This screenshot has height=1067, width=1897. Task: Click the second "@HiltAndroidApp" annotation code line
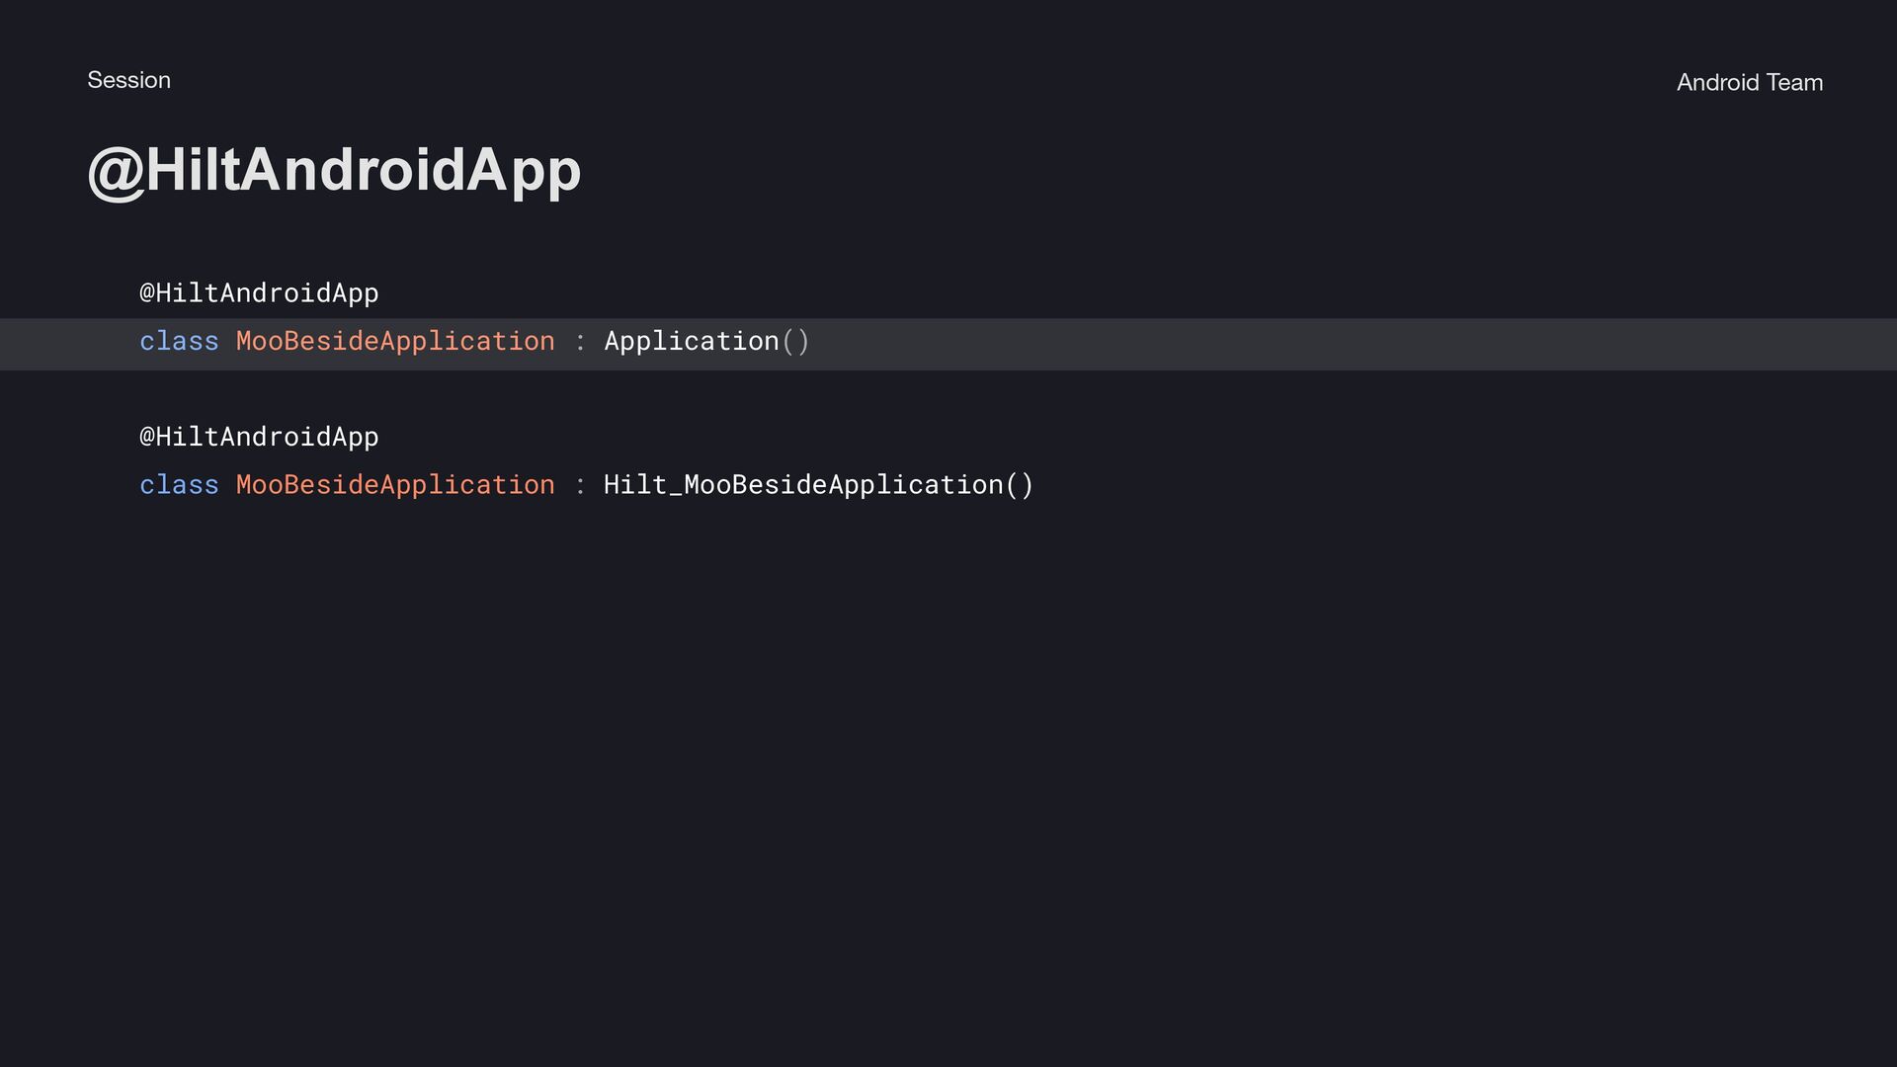pos(259,436)
